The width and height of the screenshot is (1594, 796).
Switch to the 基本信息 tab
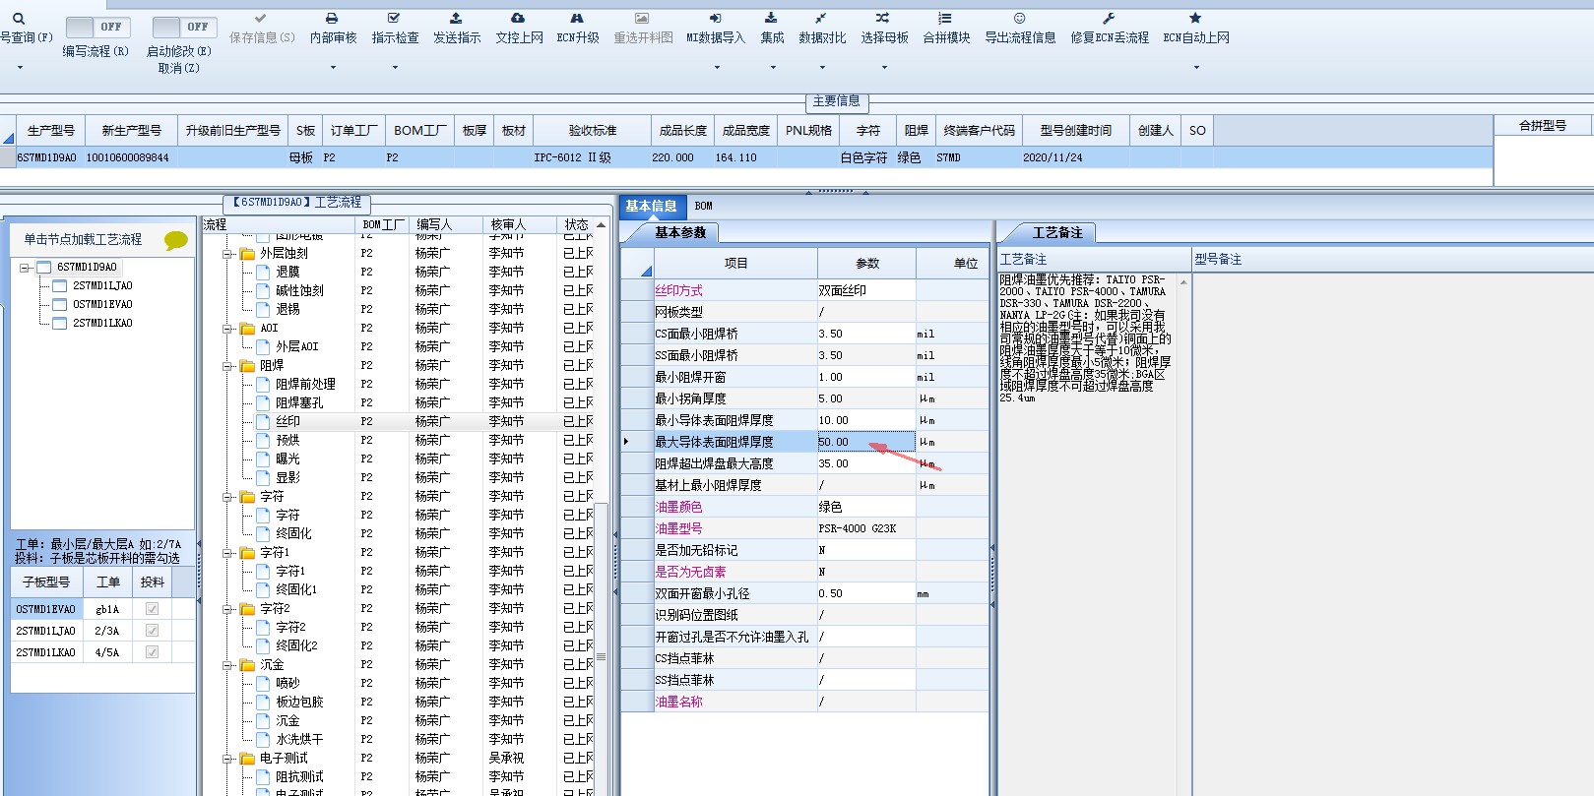click(651, 207)
